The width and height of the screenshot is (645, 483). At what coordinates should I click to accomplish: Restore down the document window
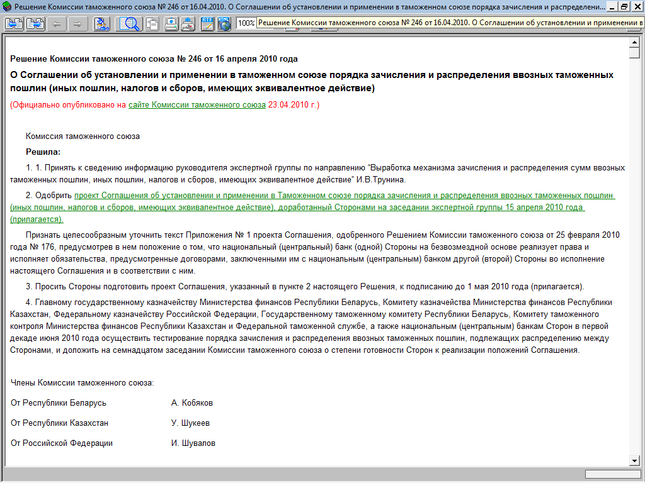[624, 6]
